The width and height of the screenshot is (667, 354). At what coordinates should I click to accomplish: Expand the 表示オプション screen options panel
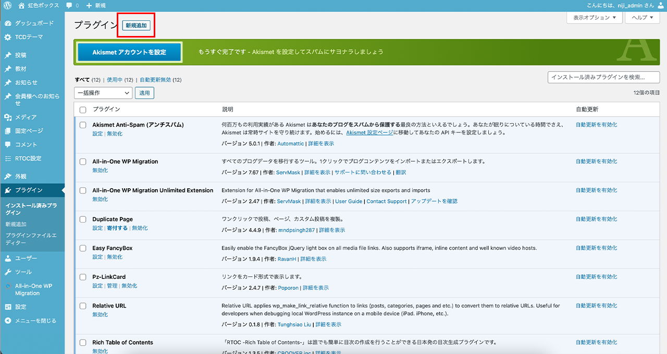pyautogui.click(x=595, y=18)
